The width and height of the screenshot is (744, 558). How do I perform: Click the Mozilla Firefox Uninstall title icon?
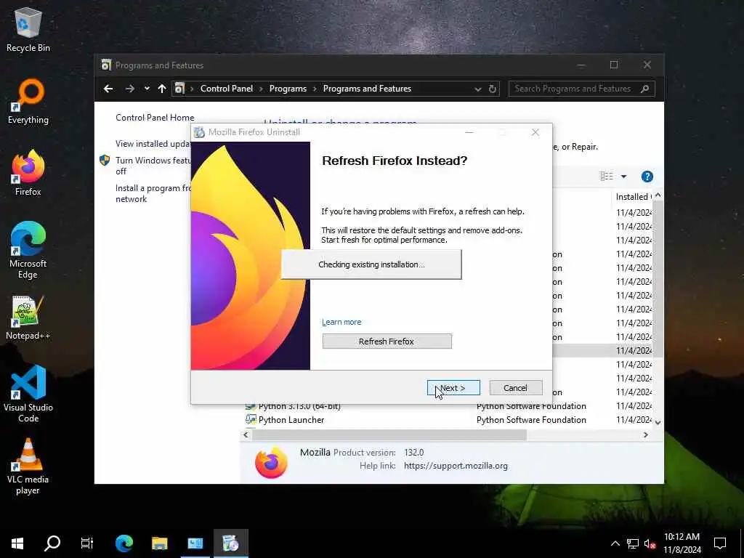click(x=199, y=132)
